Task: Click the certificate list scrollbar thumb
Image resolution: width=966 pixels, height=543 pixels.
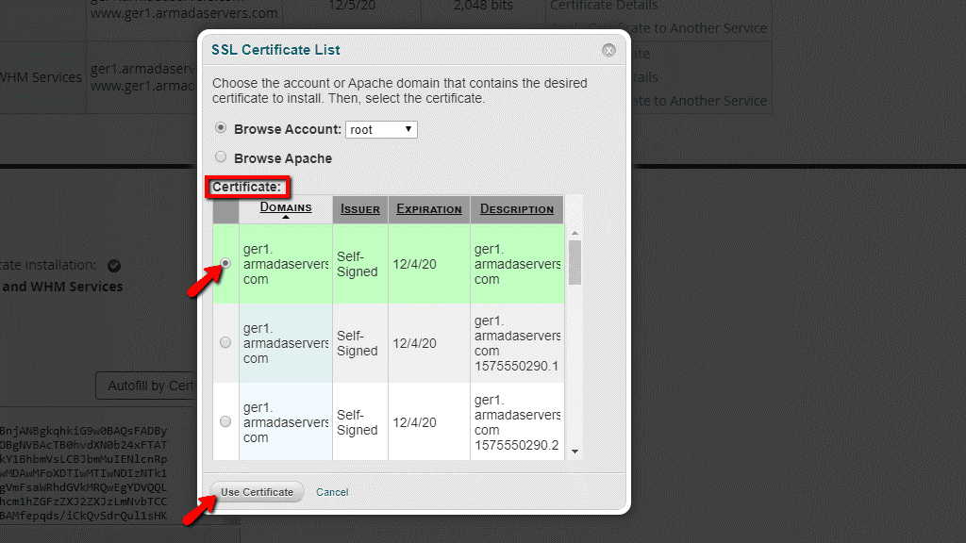Action: [x=575, y=261]
